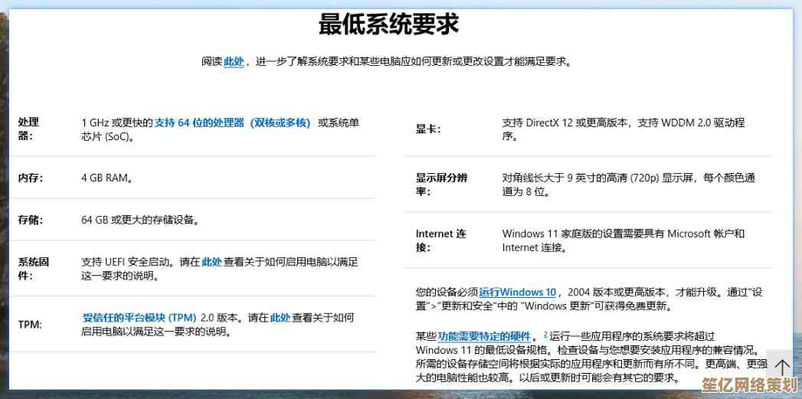Open the 此处 link in the intro sentence

coord(234,61)
